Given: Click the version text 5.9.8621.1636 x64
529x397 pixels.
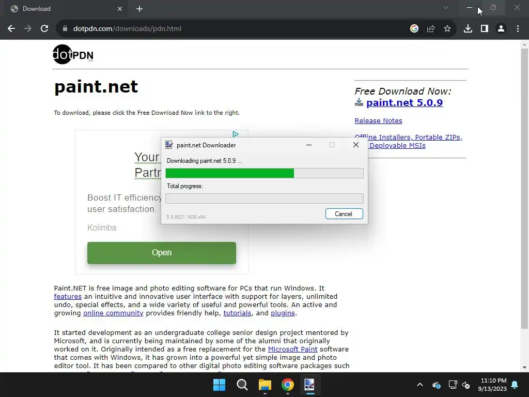Looking at the screenshot, I should 186,217.
